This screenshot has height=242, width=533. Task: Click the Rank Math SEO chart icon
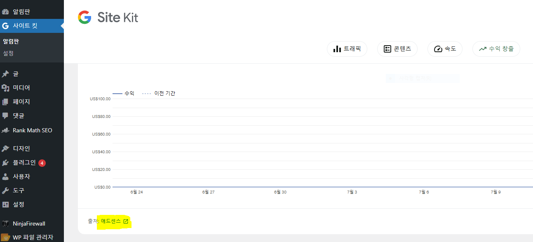[x=5, y=131]
